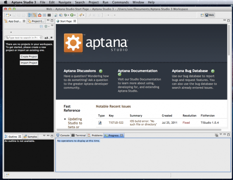
Task: Click the Debug bug toolbar icon
Action: [66, 15]
